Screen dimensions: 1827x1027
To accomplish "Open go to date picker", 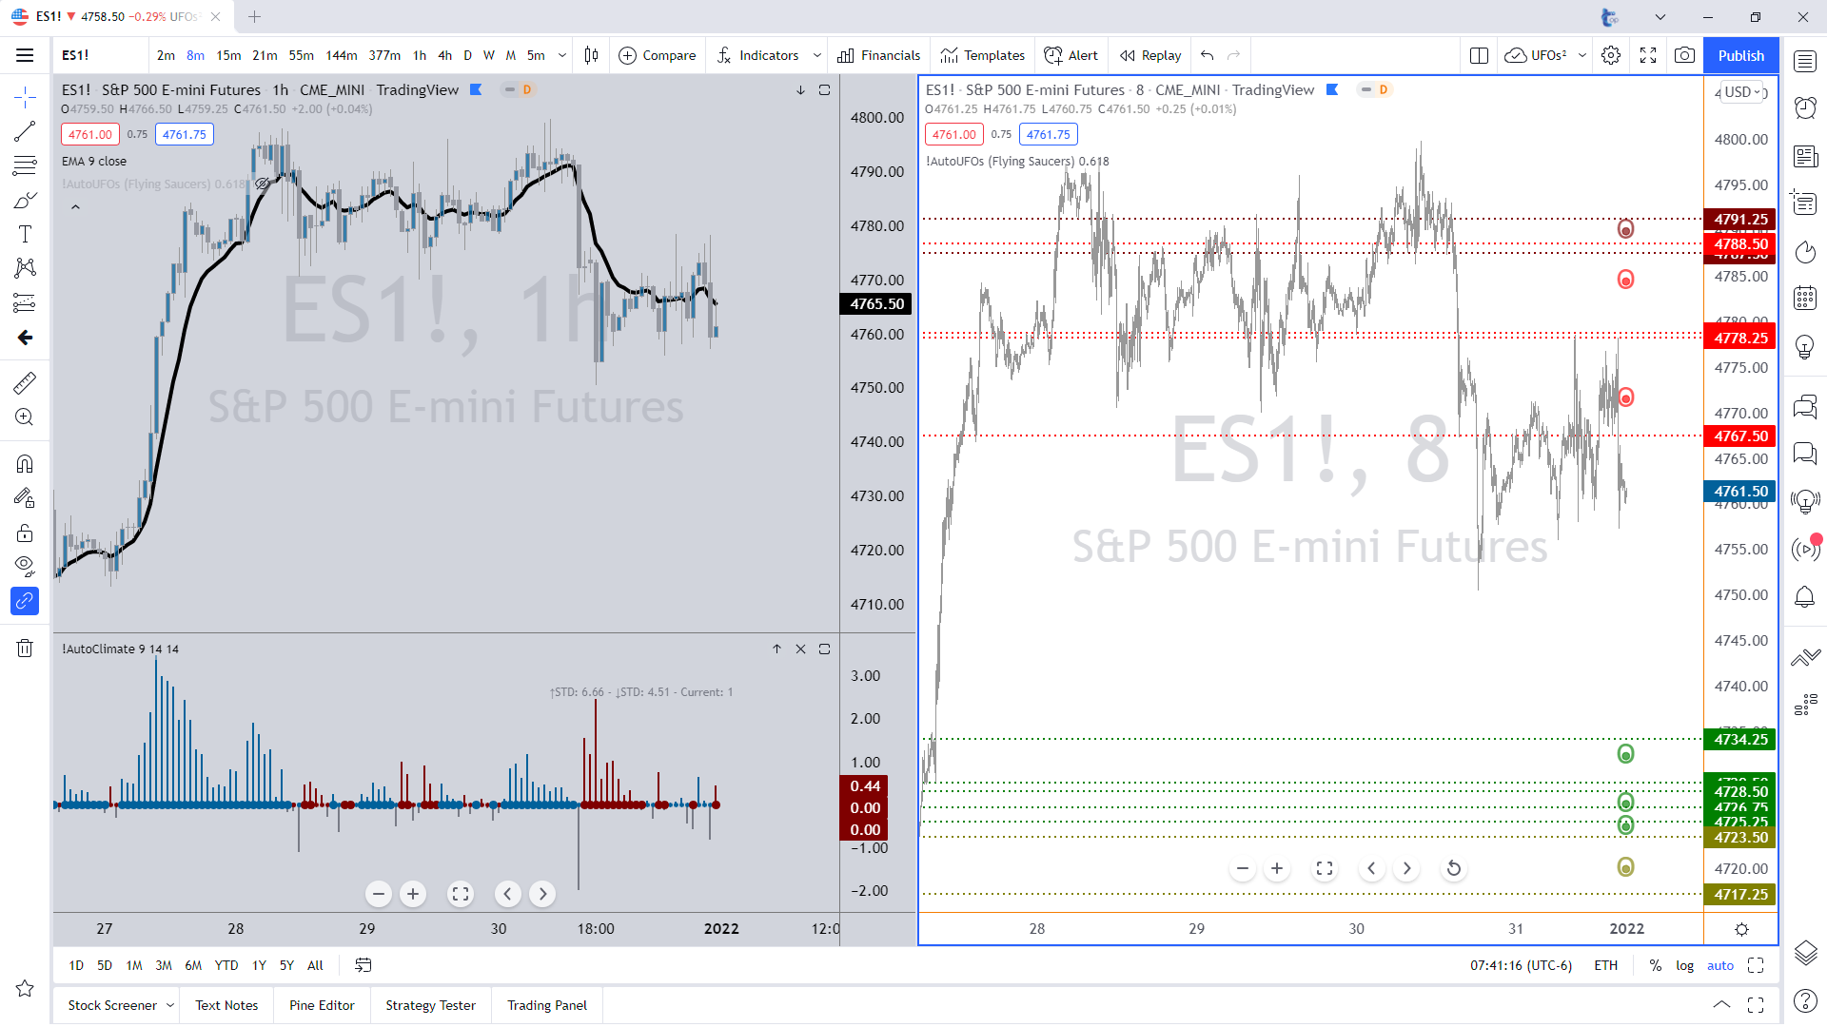I will (363, 965).
